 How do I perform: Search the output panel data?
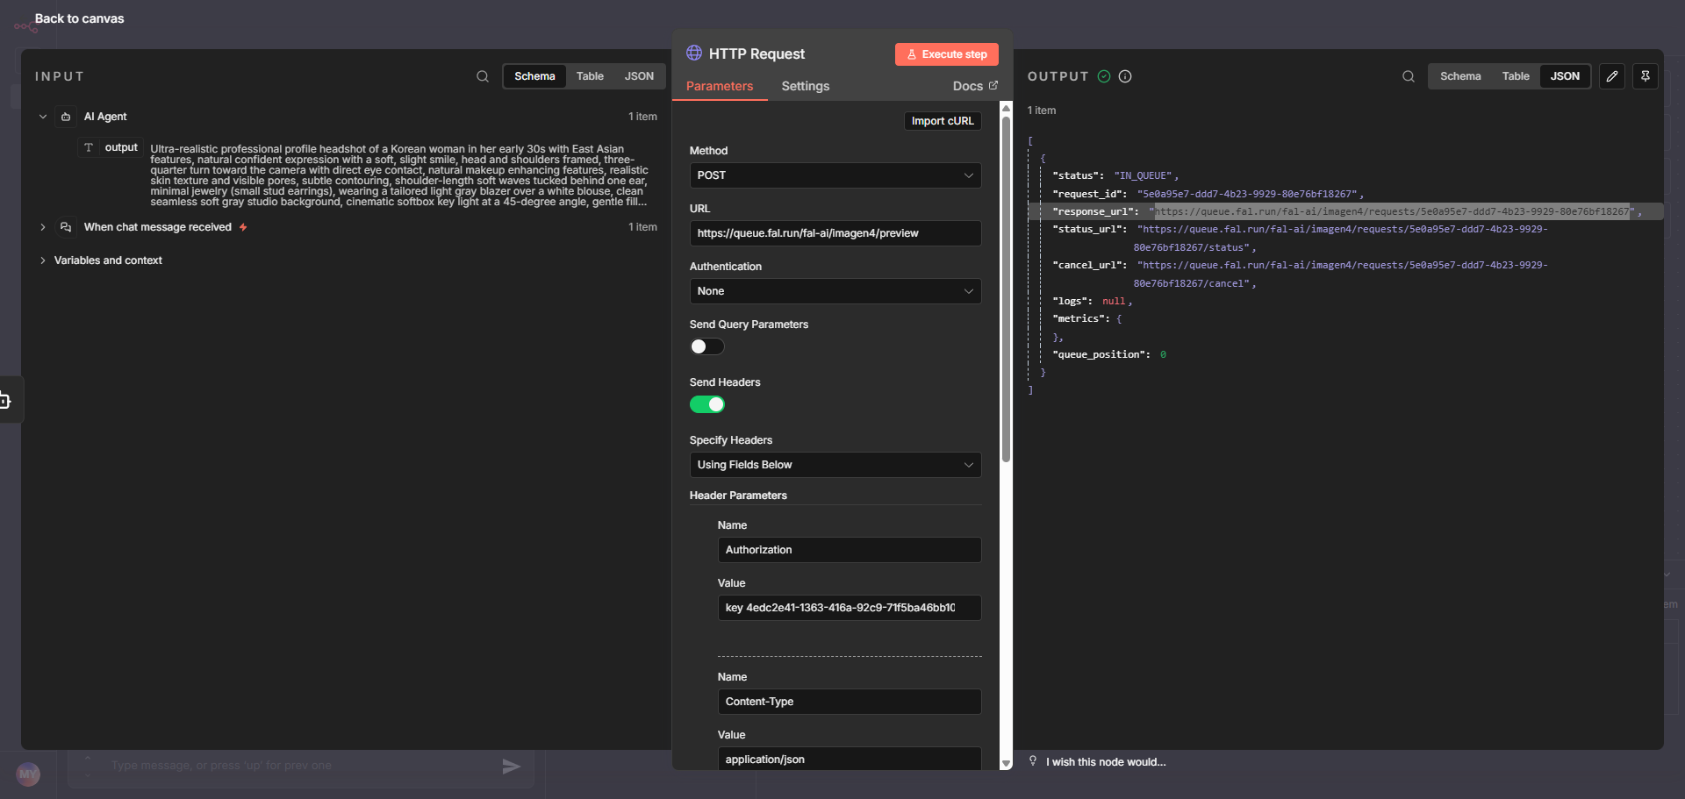pos(1409,76)
